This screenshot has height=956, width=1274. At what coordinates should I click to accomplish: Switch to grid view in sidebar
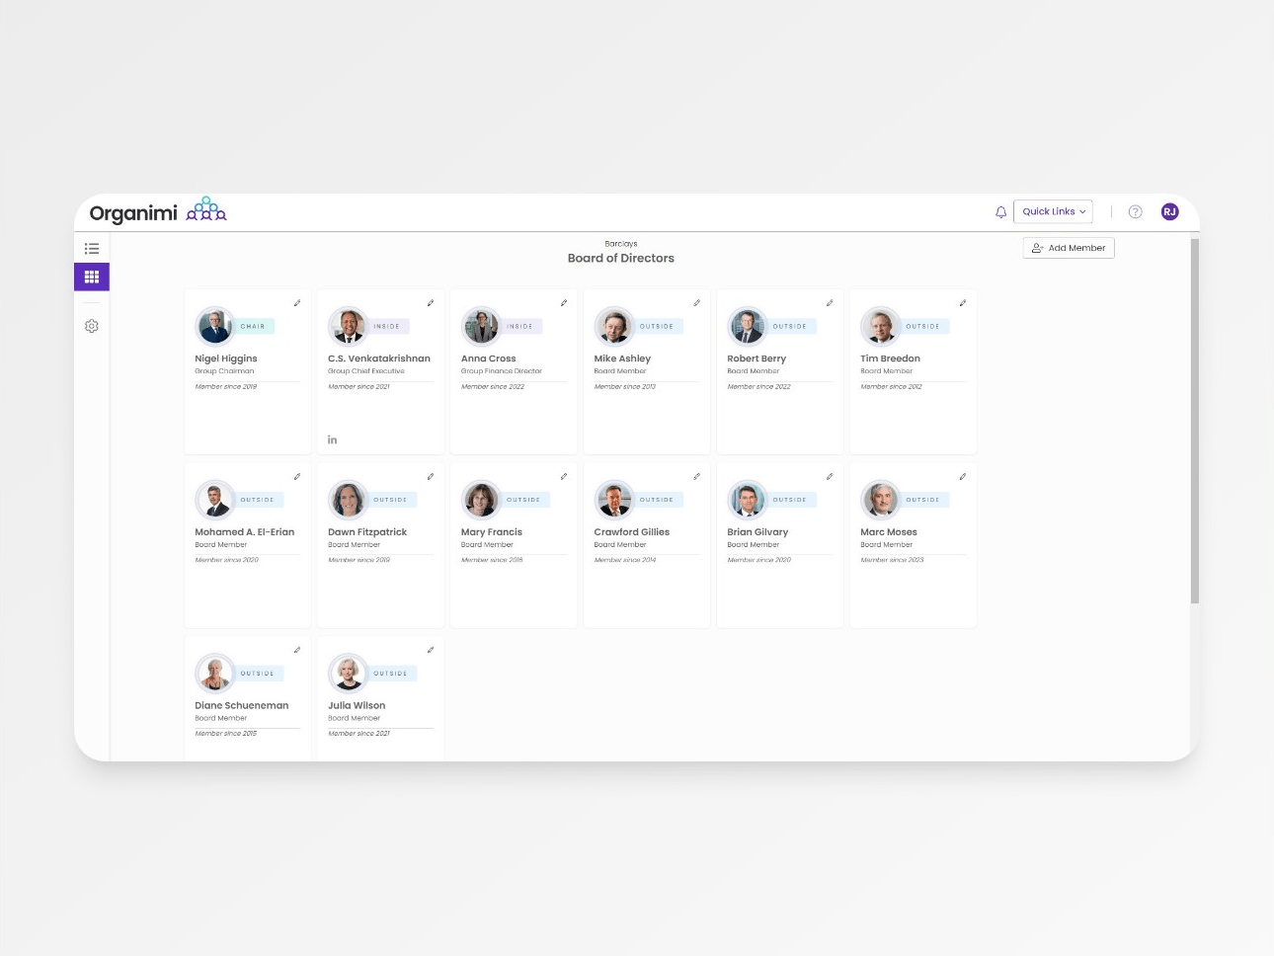[x=92, y=277]
